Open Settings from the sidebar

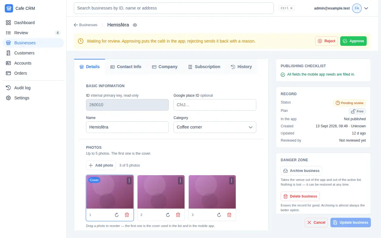pos(33,98)
